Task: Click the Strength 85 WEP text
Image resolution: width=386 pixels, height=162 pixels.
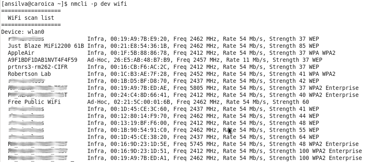Action: pyautogui.click(x=294, y=46)
